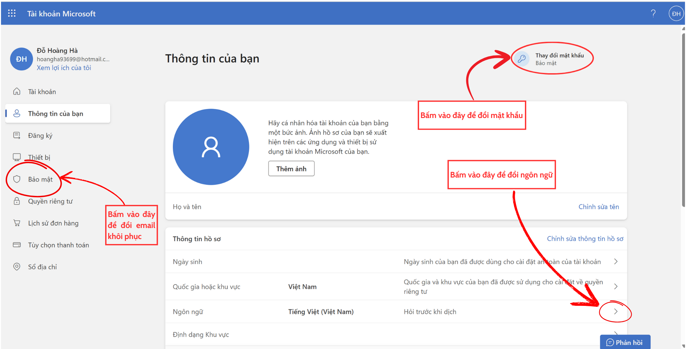Open the Đăng ký sidebar item
Viewport: 686px width, 349px height.
coord(40,135)
